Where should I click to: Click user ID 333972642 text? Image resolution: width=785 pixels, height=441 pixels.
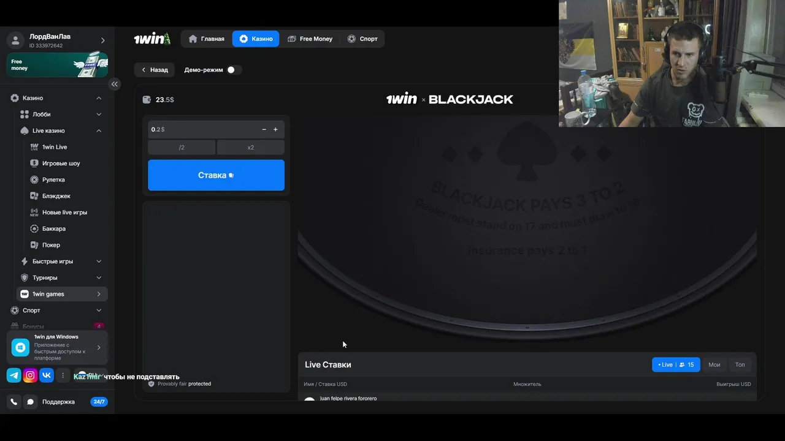click(x=46, y=46)
